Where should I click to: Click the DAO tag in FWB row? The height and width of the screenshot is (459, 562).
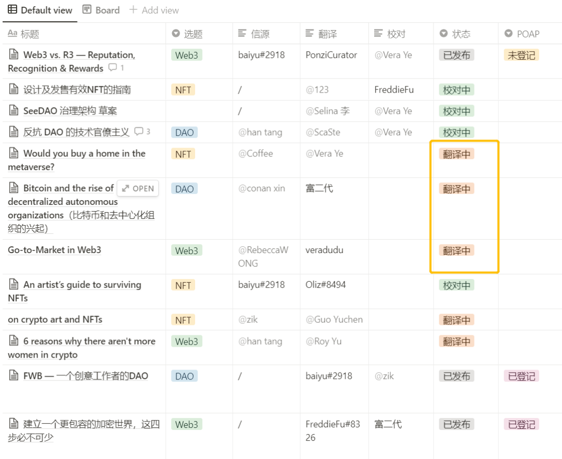pos(184,376)
